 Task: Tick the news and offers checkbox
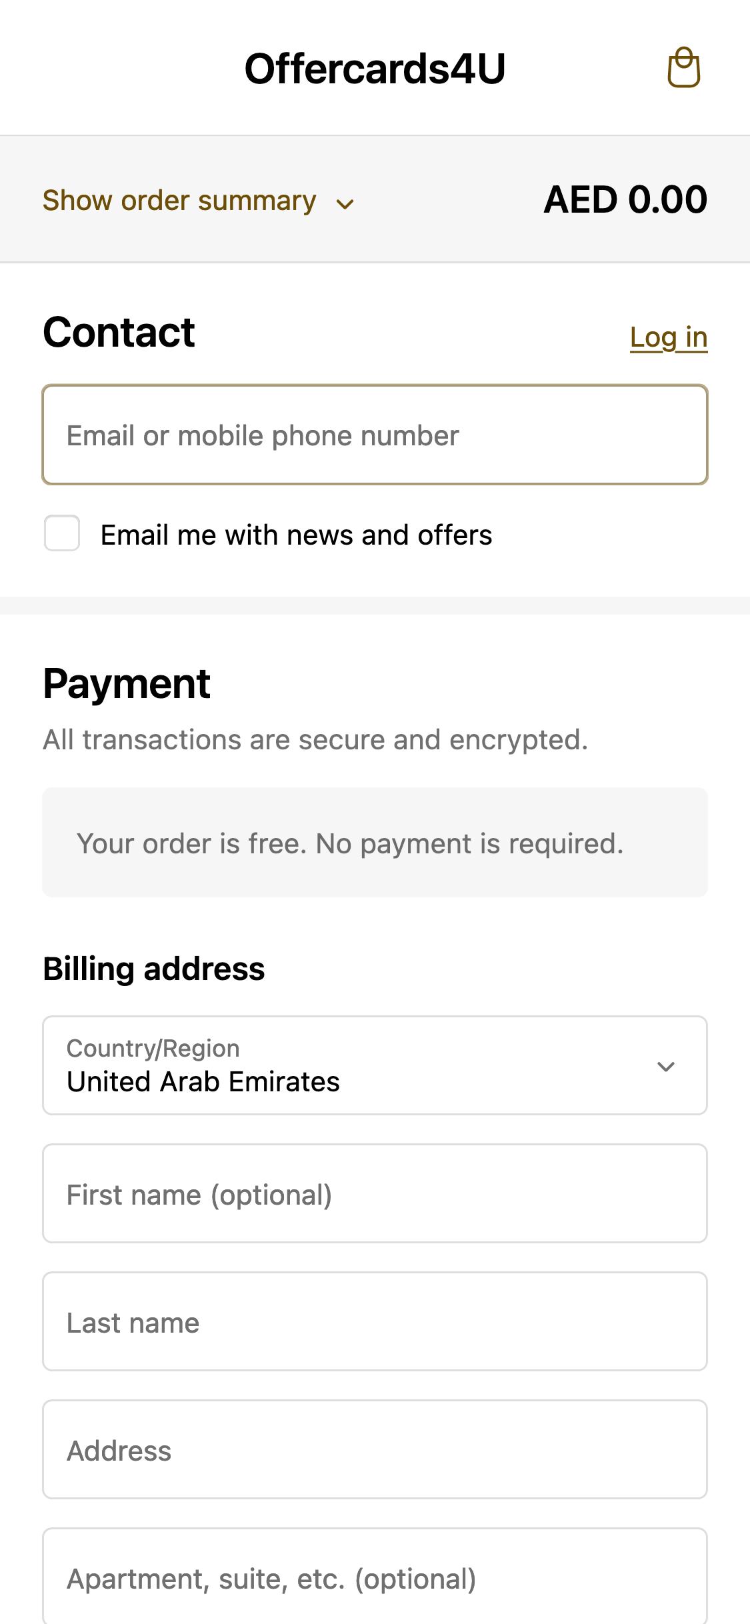click(x=62, y=533)
